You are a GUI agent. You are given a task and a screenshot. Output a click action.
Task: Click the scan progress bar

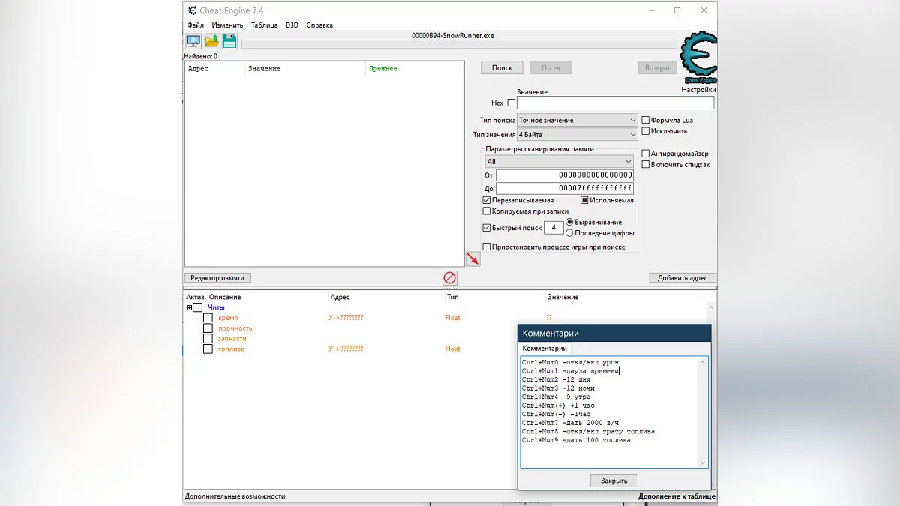point(459,44)
